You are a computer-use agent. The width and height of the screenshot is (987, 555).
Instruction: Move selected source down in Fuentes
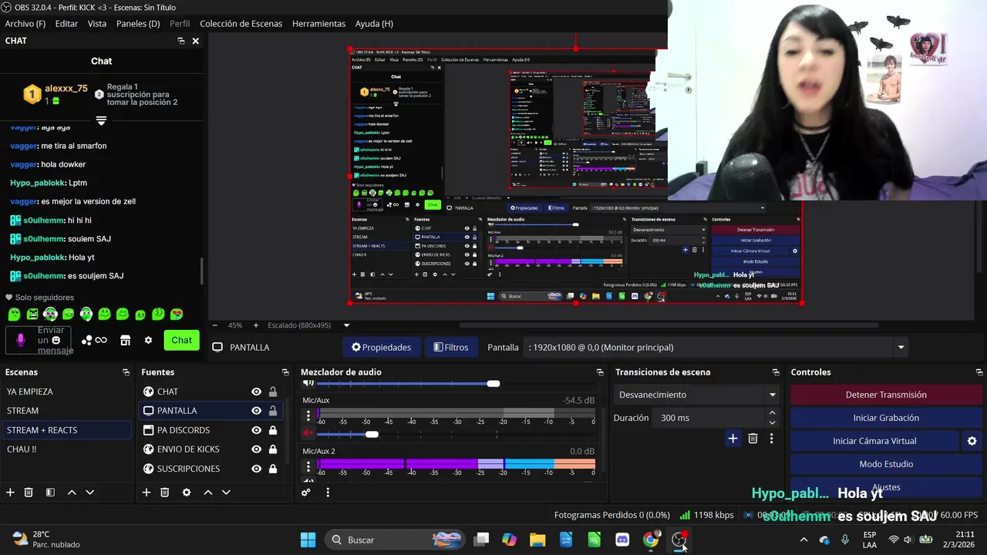coord(226,493)
